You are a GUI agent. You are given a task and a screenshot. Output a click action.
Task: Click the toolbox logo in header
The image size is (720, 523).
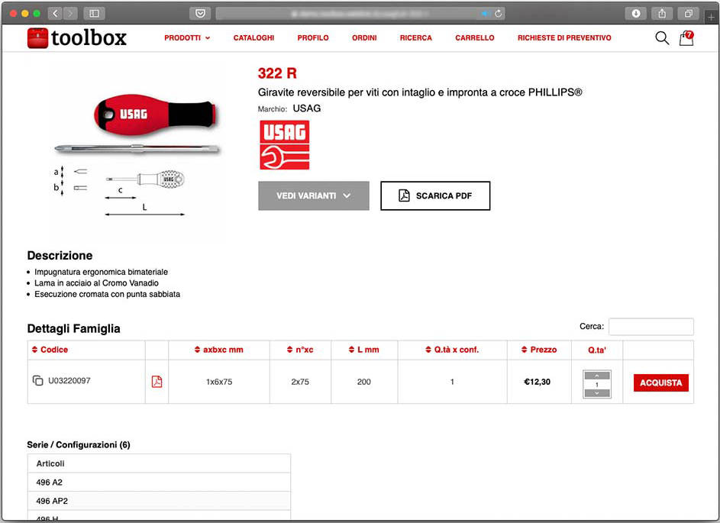76,37
